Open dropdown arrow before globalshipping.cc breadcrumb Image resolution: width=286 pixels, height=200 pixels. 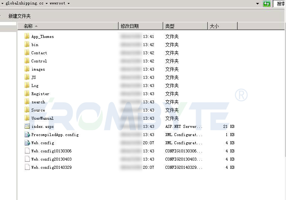point(2,3)
